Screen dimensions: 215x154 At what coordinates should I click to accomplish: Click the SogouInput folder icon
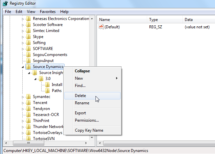(29, 61)
